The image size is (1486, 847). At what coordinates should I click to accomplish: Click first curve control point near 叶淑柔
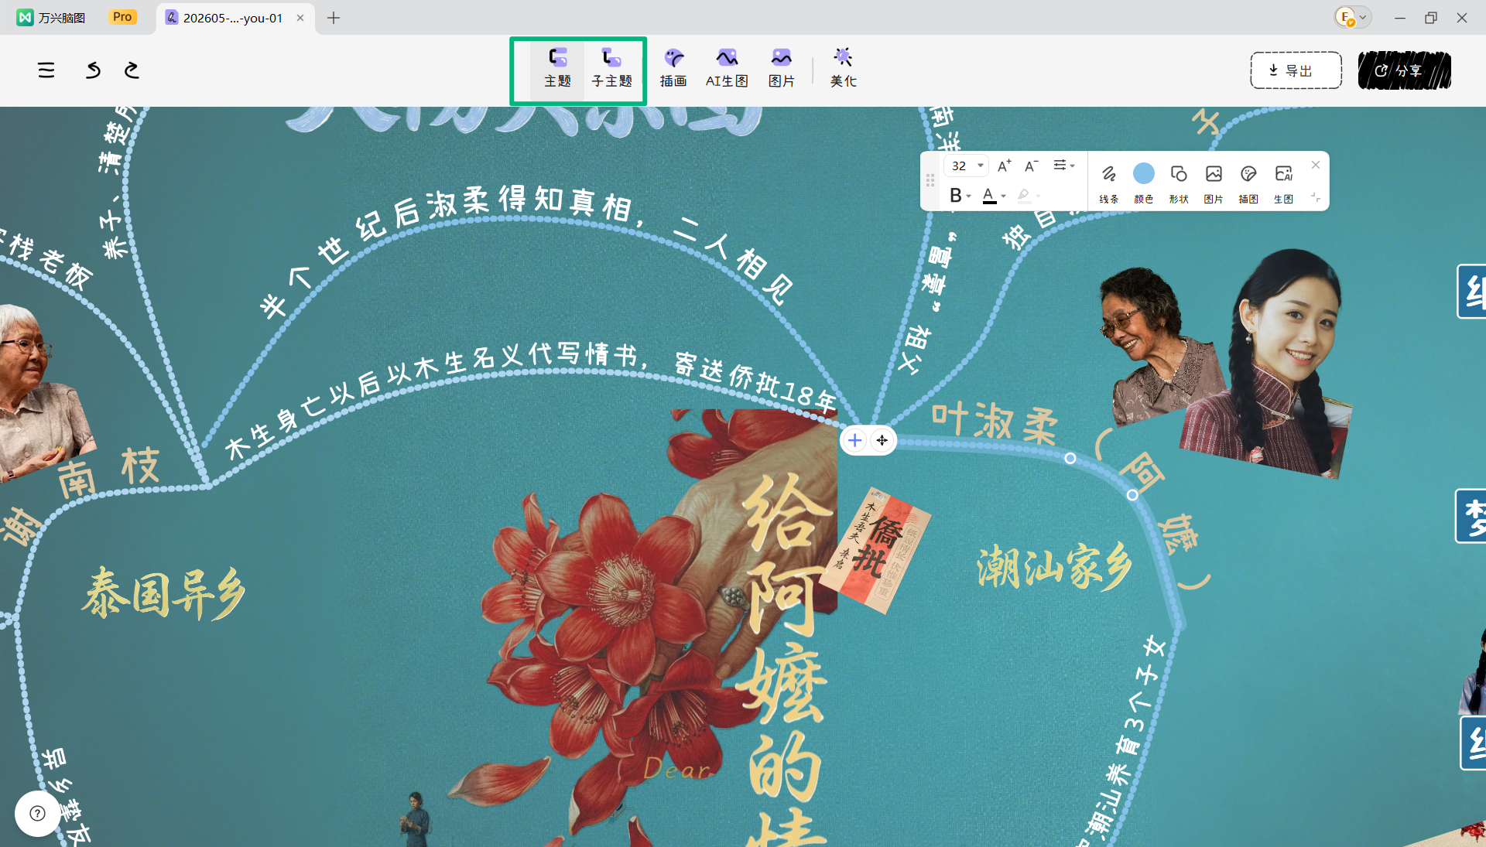[x=1070, y=458]
